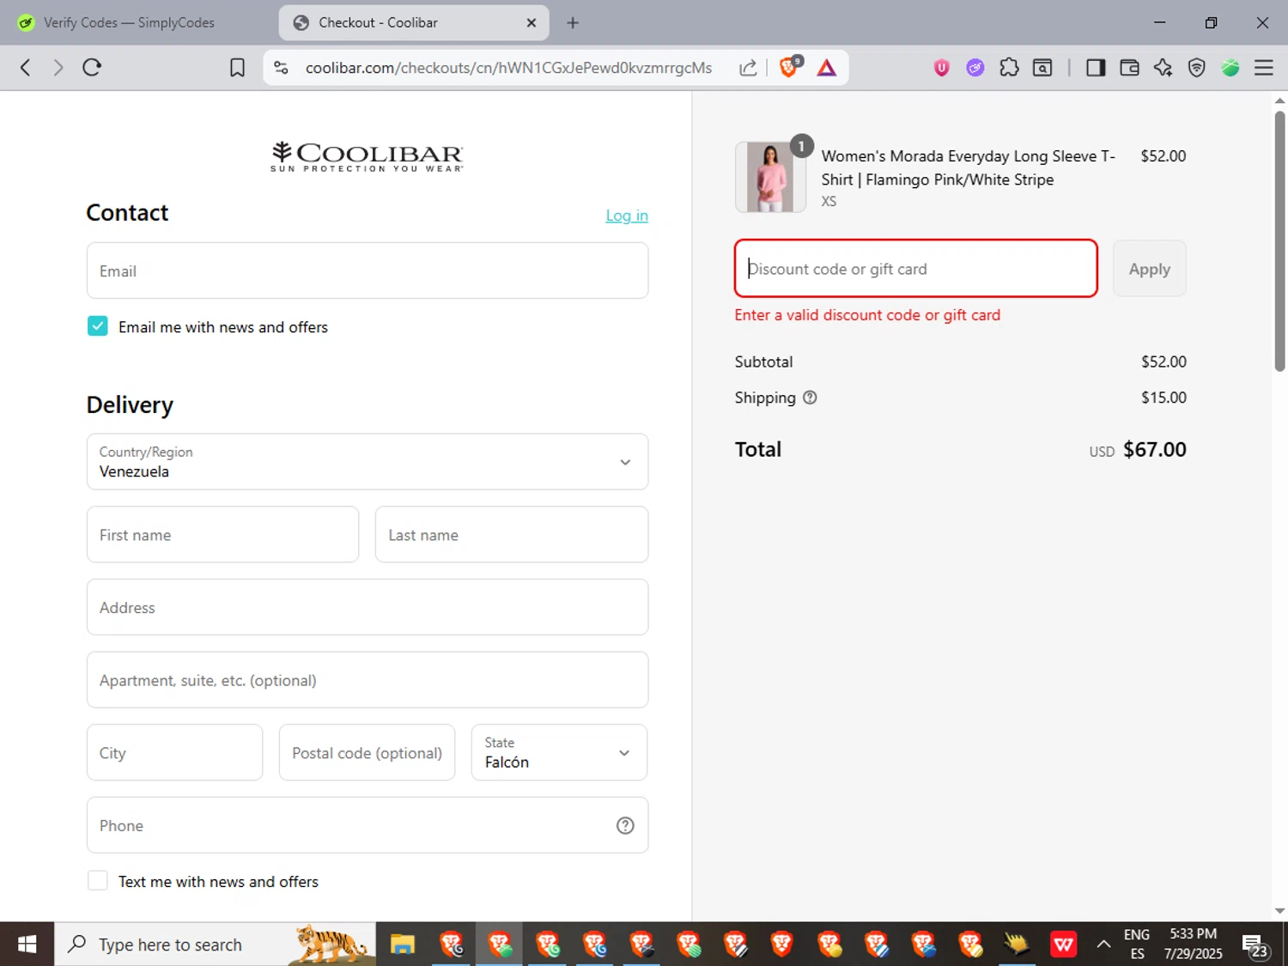This screenshot has height=966, width=1288.
Task: Click the Coolibar logo
Action: [x=367, y=156]
